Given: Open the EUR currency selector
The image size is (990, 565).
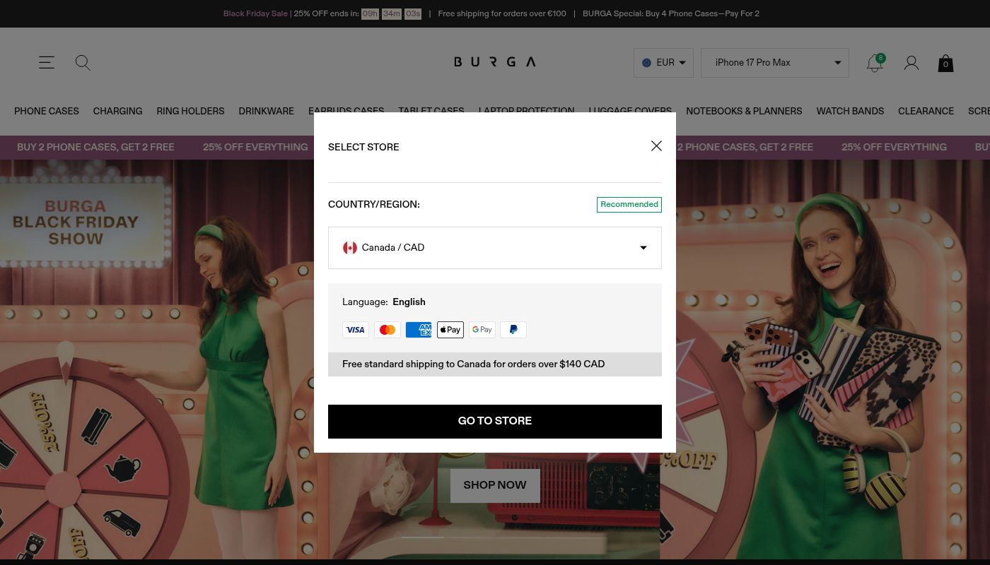Looking at the screenshot, I should (x=663, y=63).
